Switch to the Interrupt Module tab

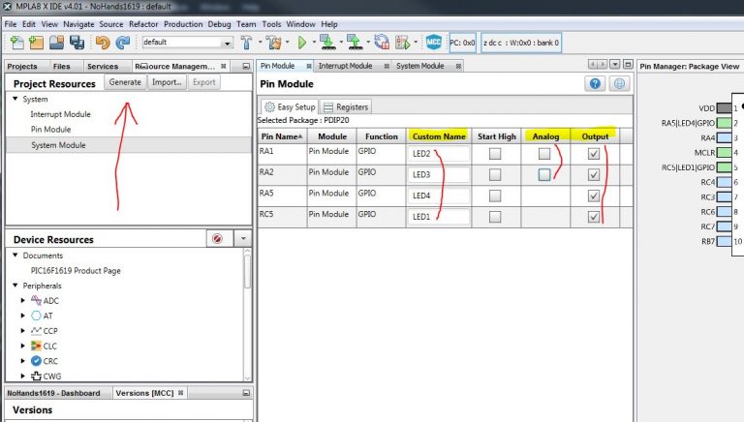[x=345, y=66]
